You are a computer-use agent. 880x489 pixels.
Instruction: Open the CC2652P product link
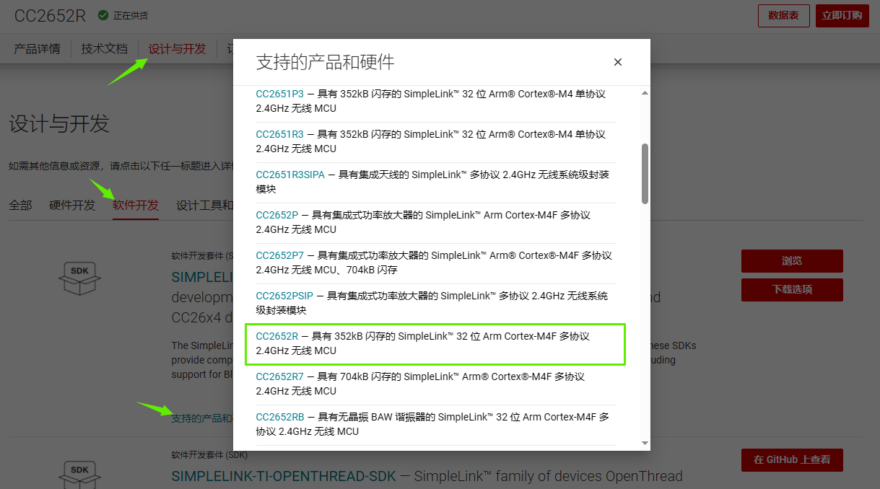coord(277,215)
